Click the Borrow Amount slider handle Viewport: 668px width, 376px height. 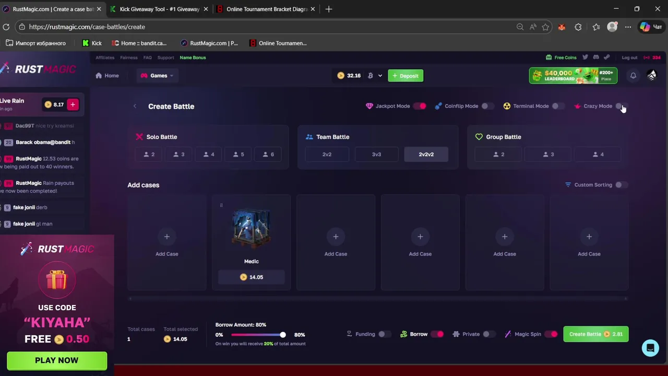click(x=282, y=335)
